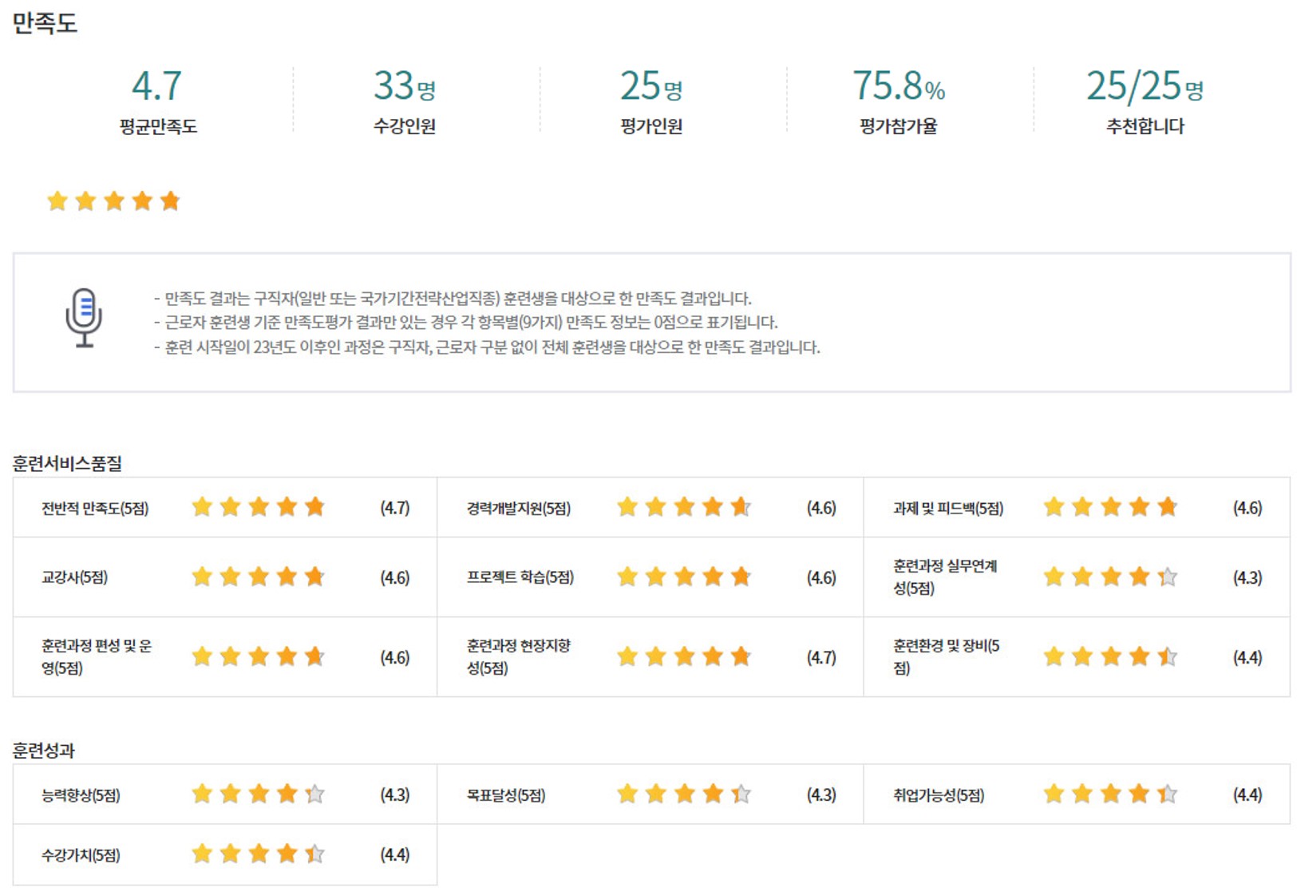Click the 4.7 평균만족도 score
1297x892 pixels.
157,86
